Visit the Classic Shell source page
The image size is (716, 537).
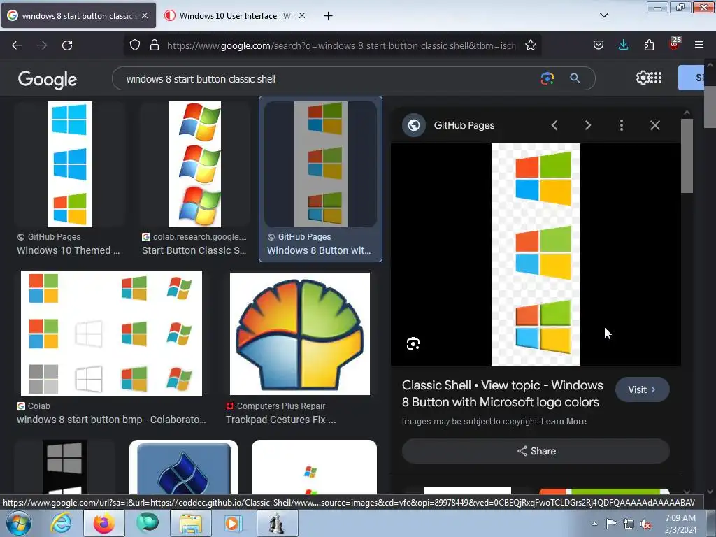[642, 389]
